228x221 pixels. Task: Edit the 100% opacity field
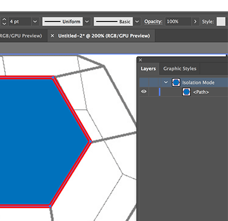click(x=178, y=22)
